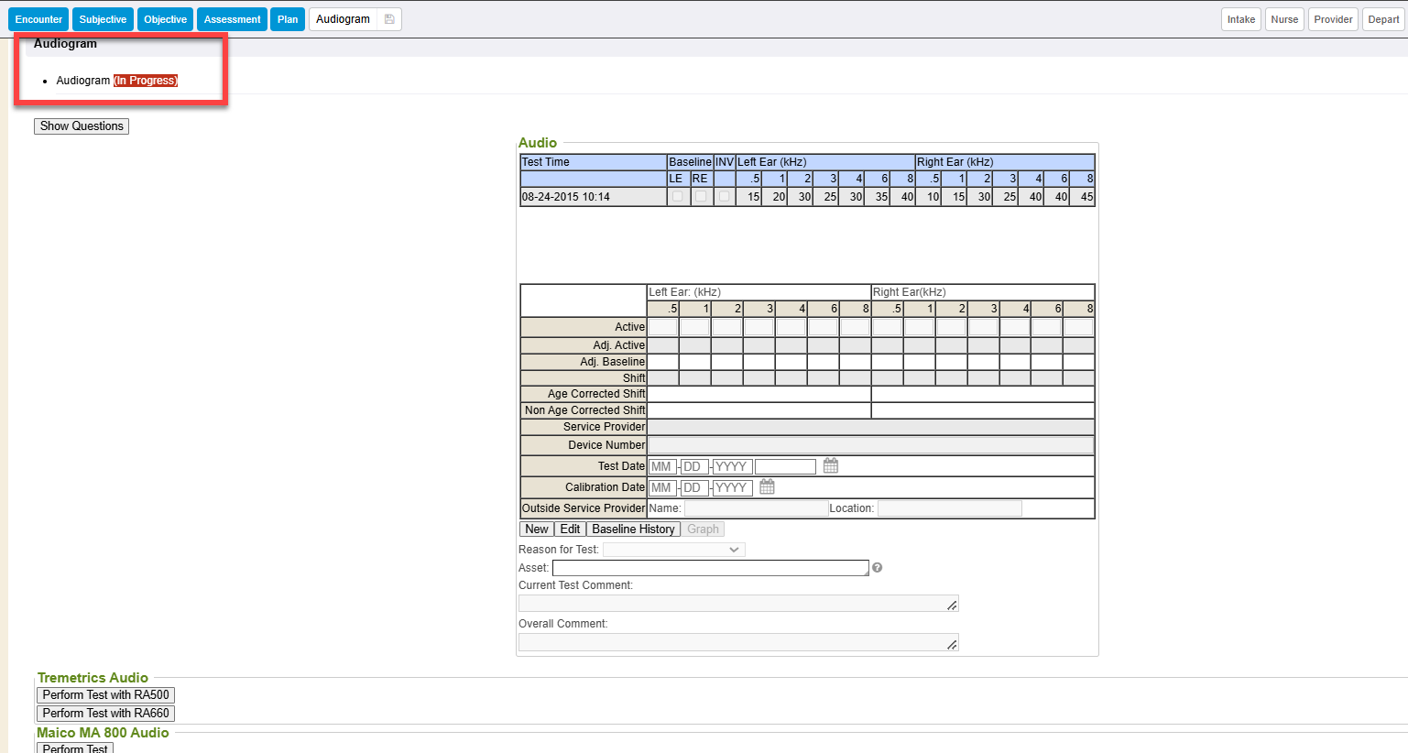Click the Asset help question mark icon

point(877,568)
